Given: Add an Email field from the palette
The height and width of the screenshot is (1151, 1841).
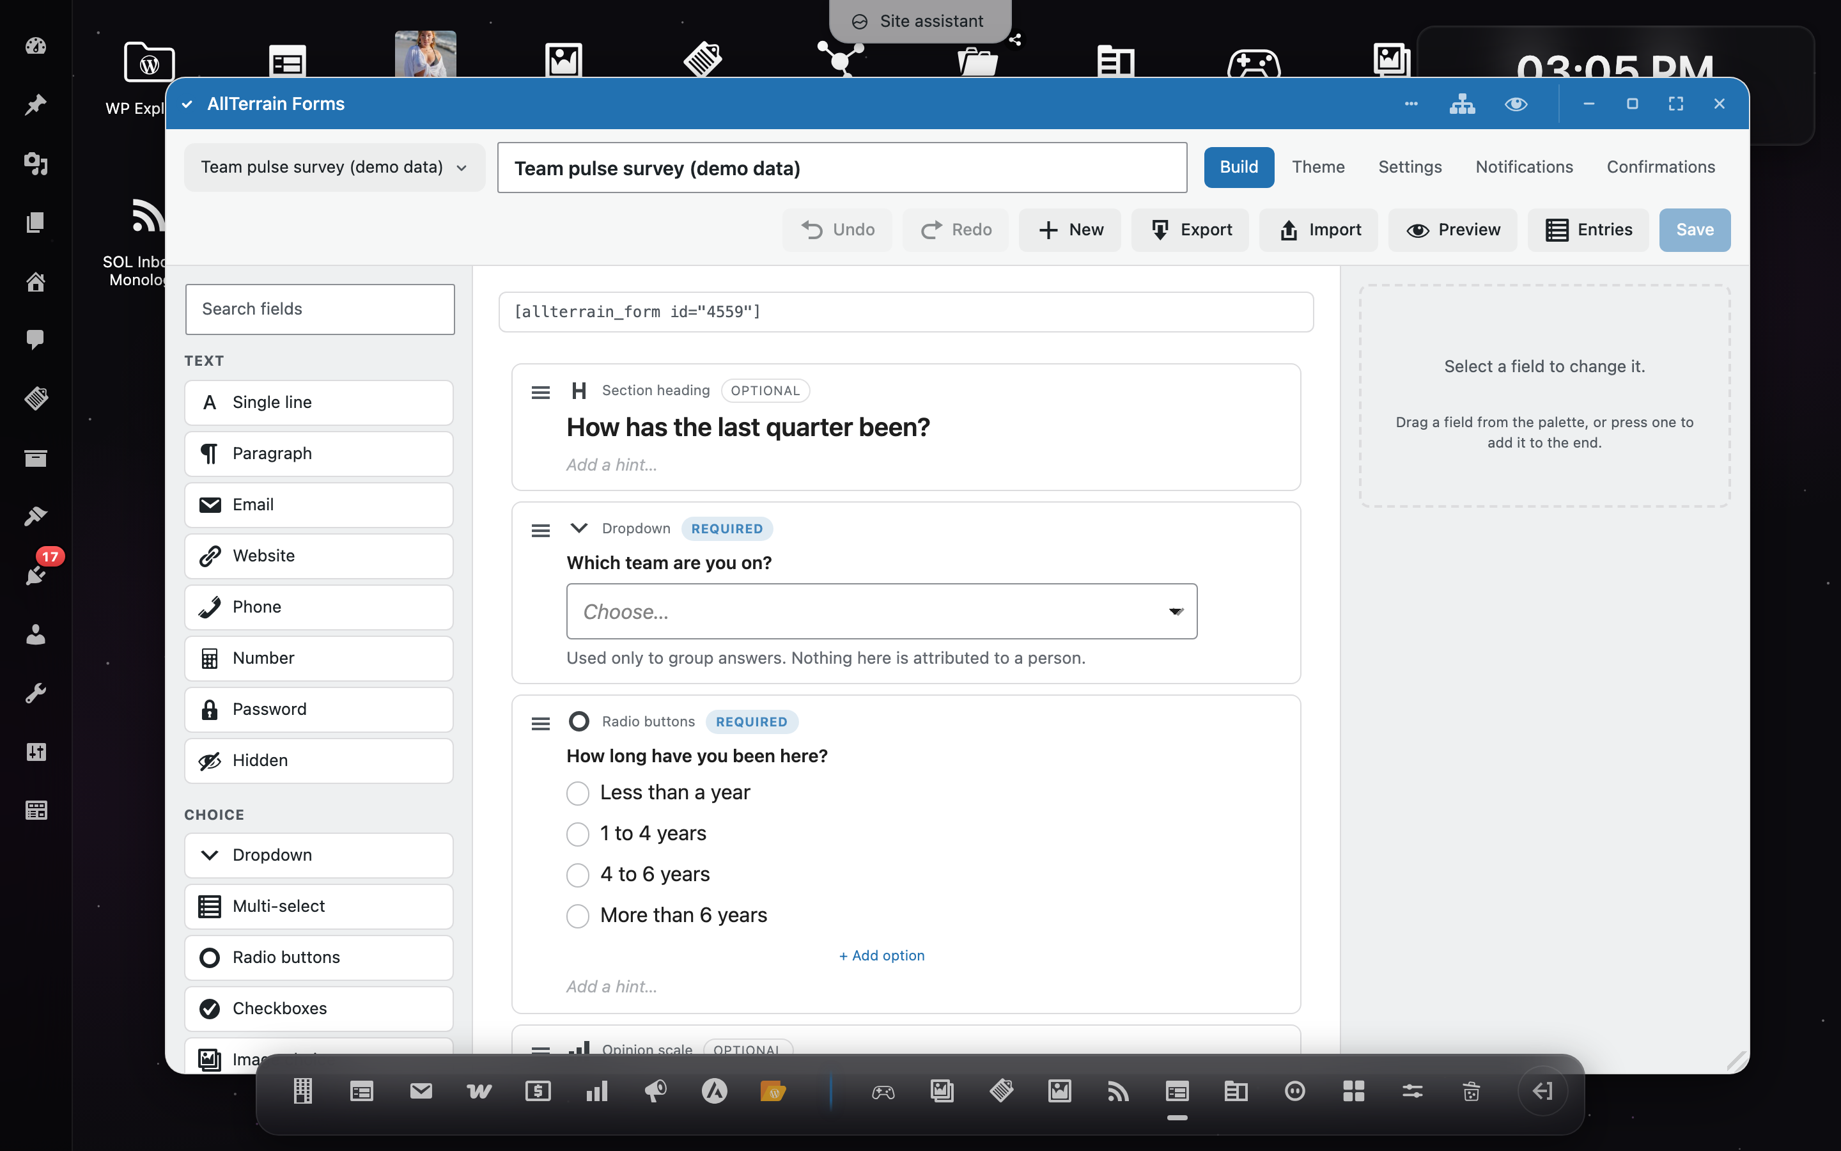Looking at the screenshot, I should 319,505.
